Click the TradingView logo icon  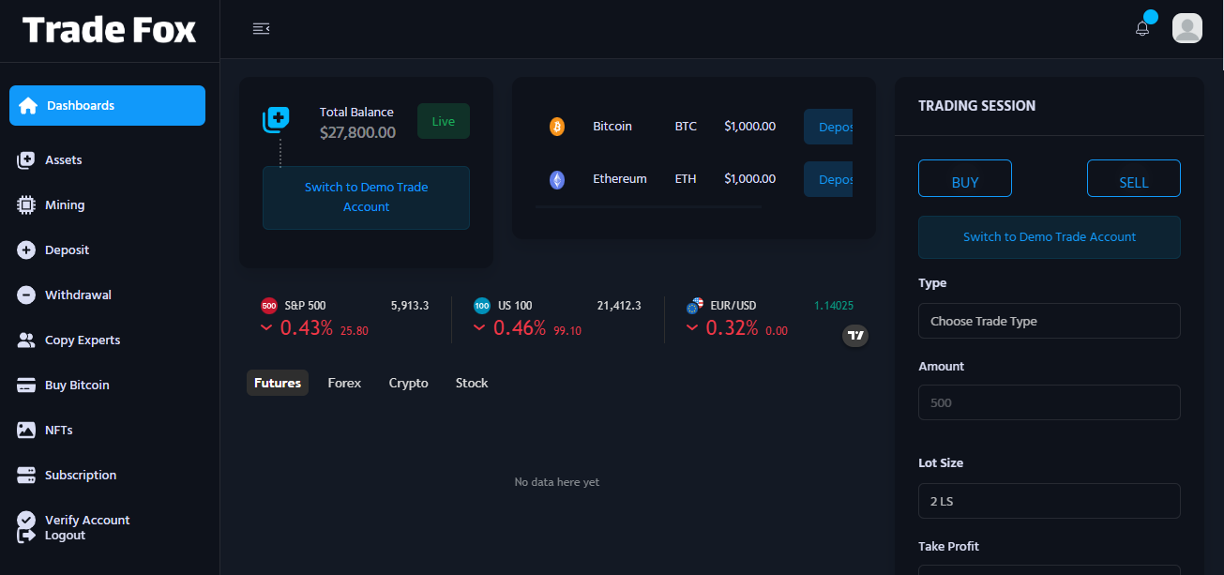tap(854, 336)
